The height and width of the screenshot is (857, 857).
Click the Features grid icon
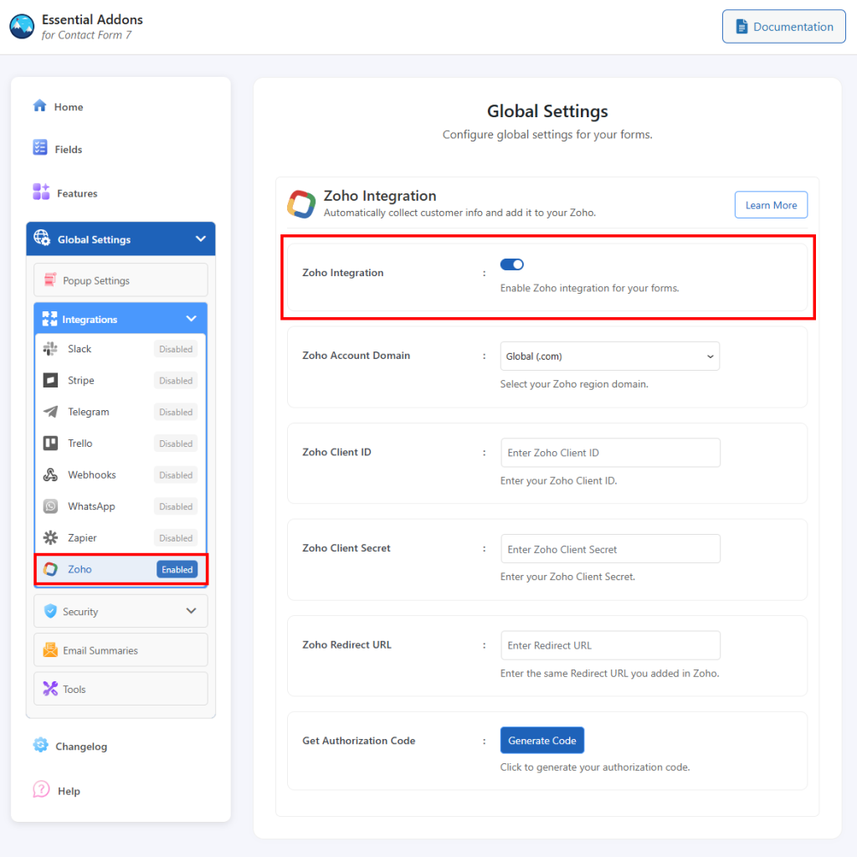(x=41, y=192)
